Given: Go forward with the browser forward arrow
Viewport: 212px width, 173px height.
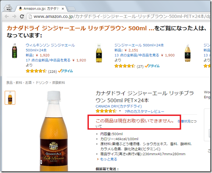Looking at the screenshot, I should coord(14,16).
